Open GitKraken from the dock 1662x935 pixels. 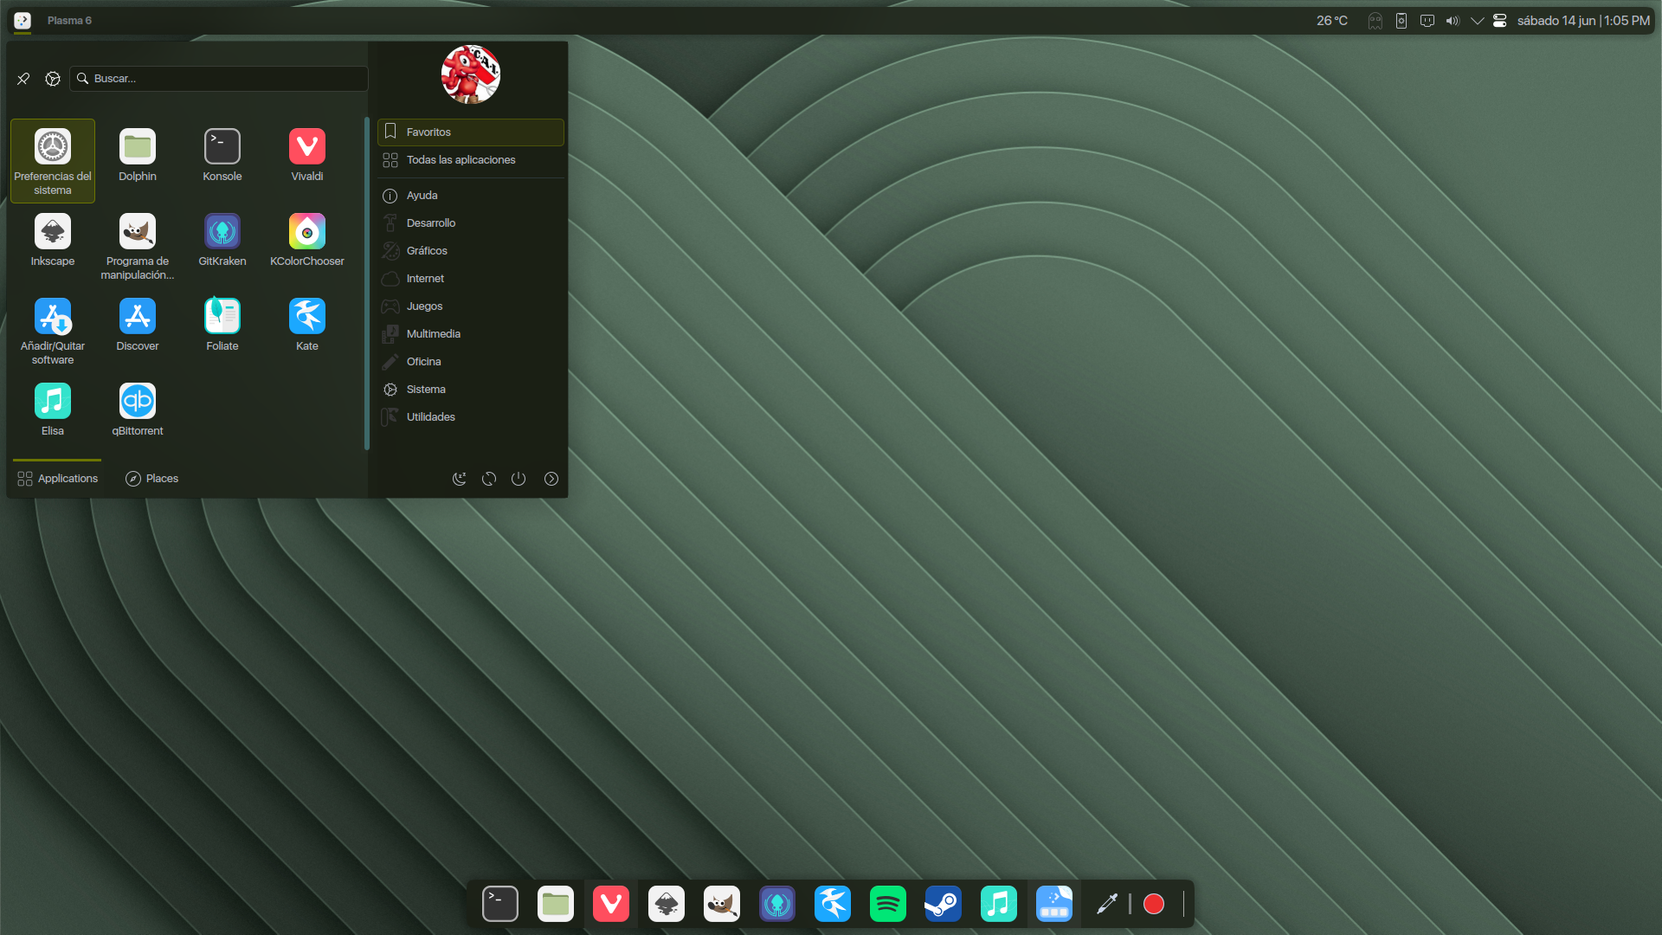point(777,904)
